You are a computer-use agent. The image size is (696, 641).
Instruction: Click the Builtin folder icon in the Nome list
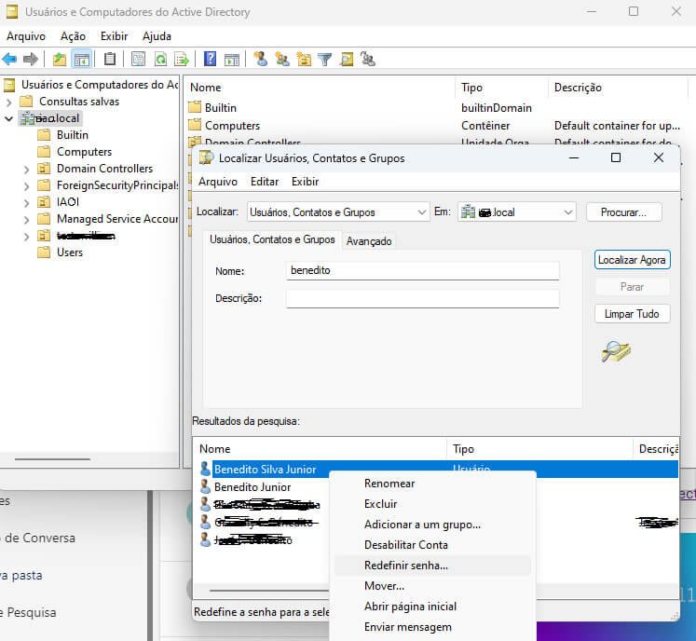[x=195, y=107]
